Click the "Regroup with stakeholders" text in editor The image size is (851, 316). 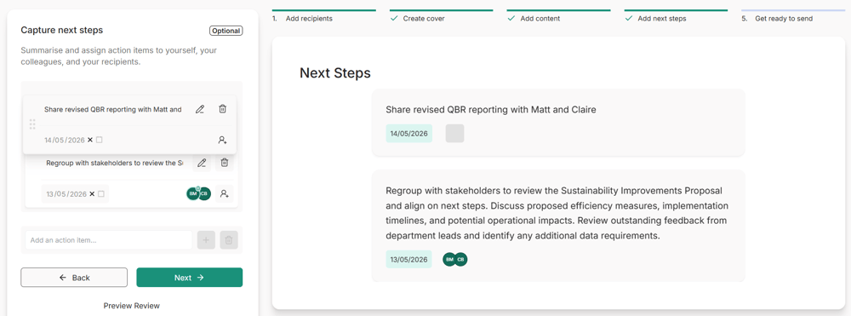point(115,163)
